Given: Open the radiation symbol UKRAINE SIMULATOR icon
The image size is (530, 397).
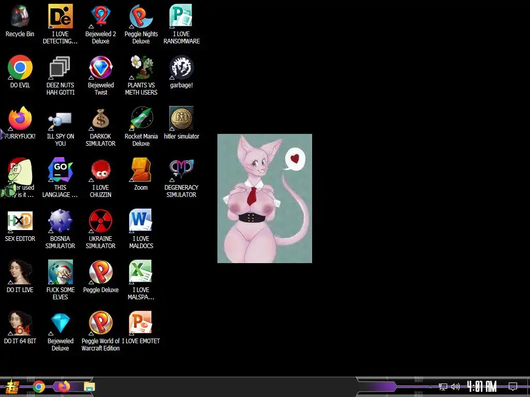Looking at the screenshot, I should [x=100, y=221].
